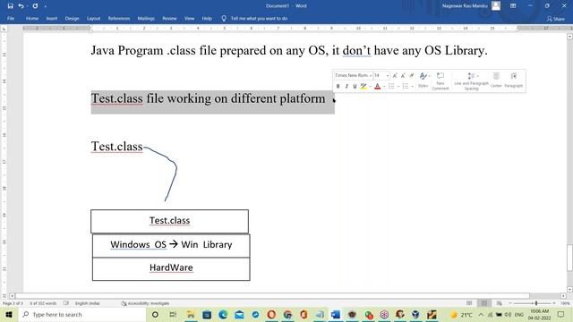The width and height of the screenshot is (573, 322).
Task: Click the Undo arrow in title bar
Action: click(x=21, y=6)
